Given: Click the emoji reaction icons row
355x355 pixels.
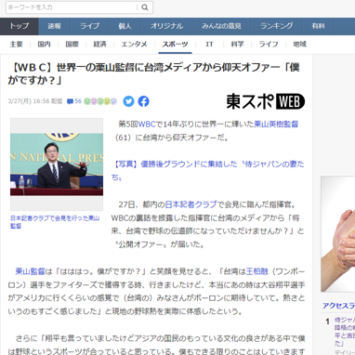Looking at the screenshot, I should [100, 101].
